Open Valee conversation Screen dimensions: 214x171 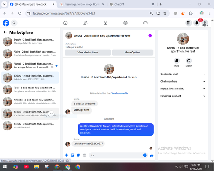[30, 53]
